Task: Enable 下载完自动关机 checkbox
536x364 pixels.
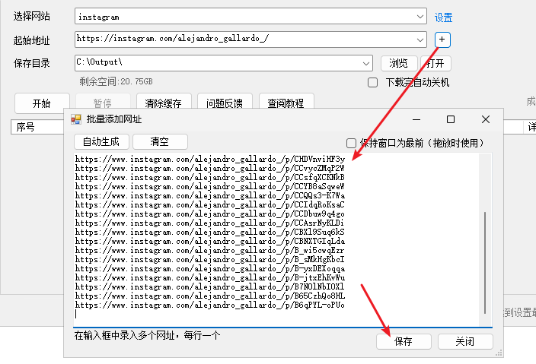Action: 372,83
